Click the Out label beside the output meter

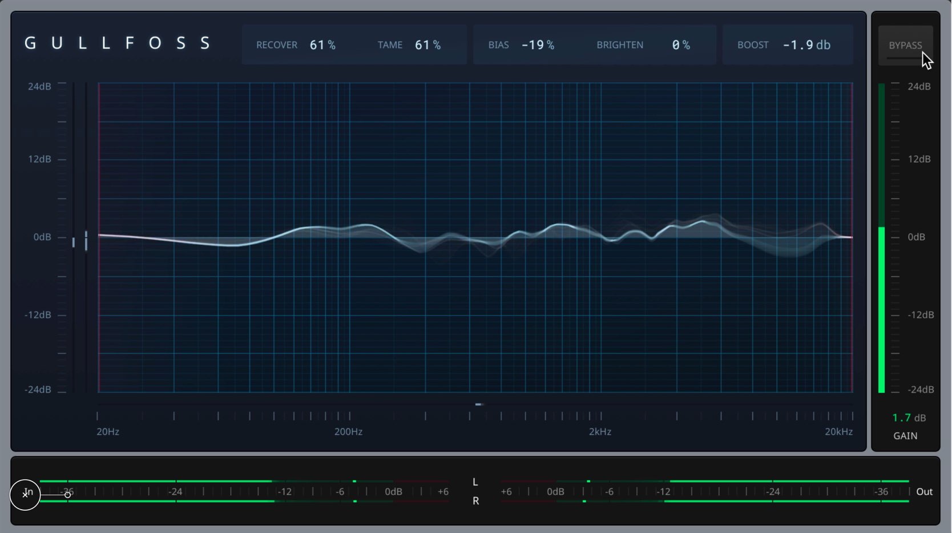924,492
